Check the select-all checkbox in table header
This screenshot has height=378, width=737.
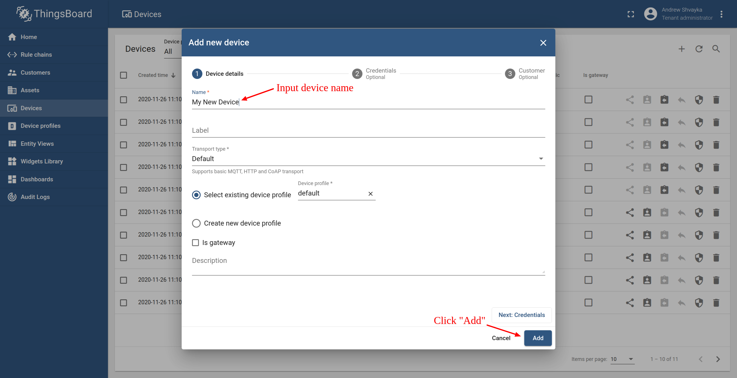click(x=124, y=75)
